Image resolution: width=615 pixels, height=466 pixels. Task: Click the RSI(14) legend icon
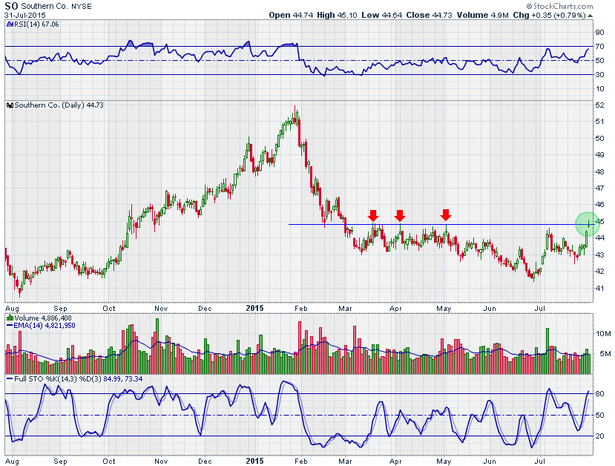click(7, 23)
